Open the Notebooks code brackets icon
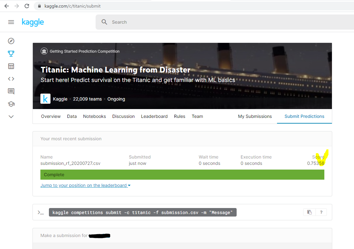This screenshot has height=249, width=354. click(x=11, y=79)
